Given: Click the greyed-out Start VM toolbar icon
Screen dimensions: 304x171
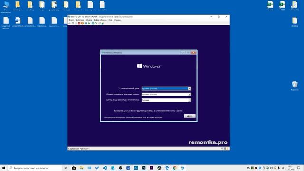Looking at the screenshot, I should point(73,23).
